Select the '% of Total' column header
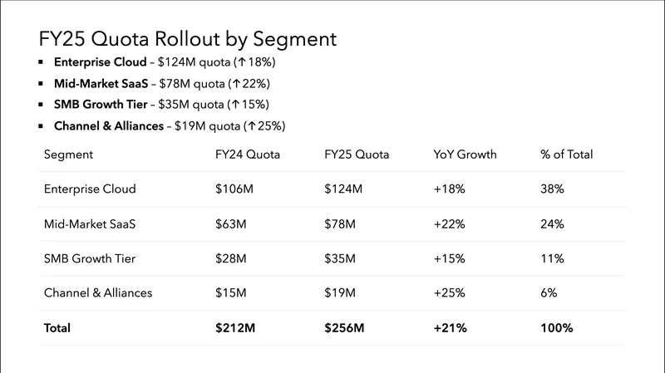The image size is (665, 373). click(567, 155)
